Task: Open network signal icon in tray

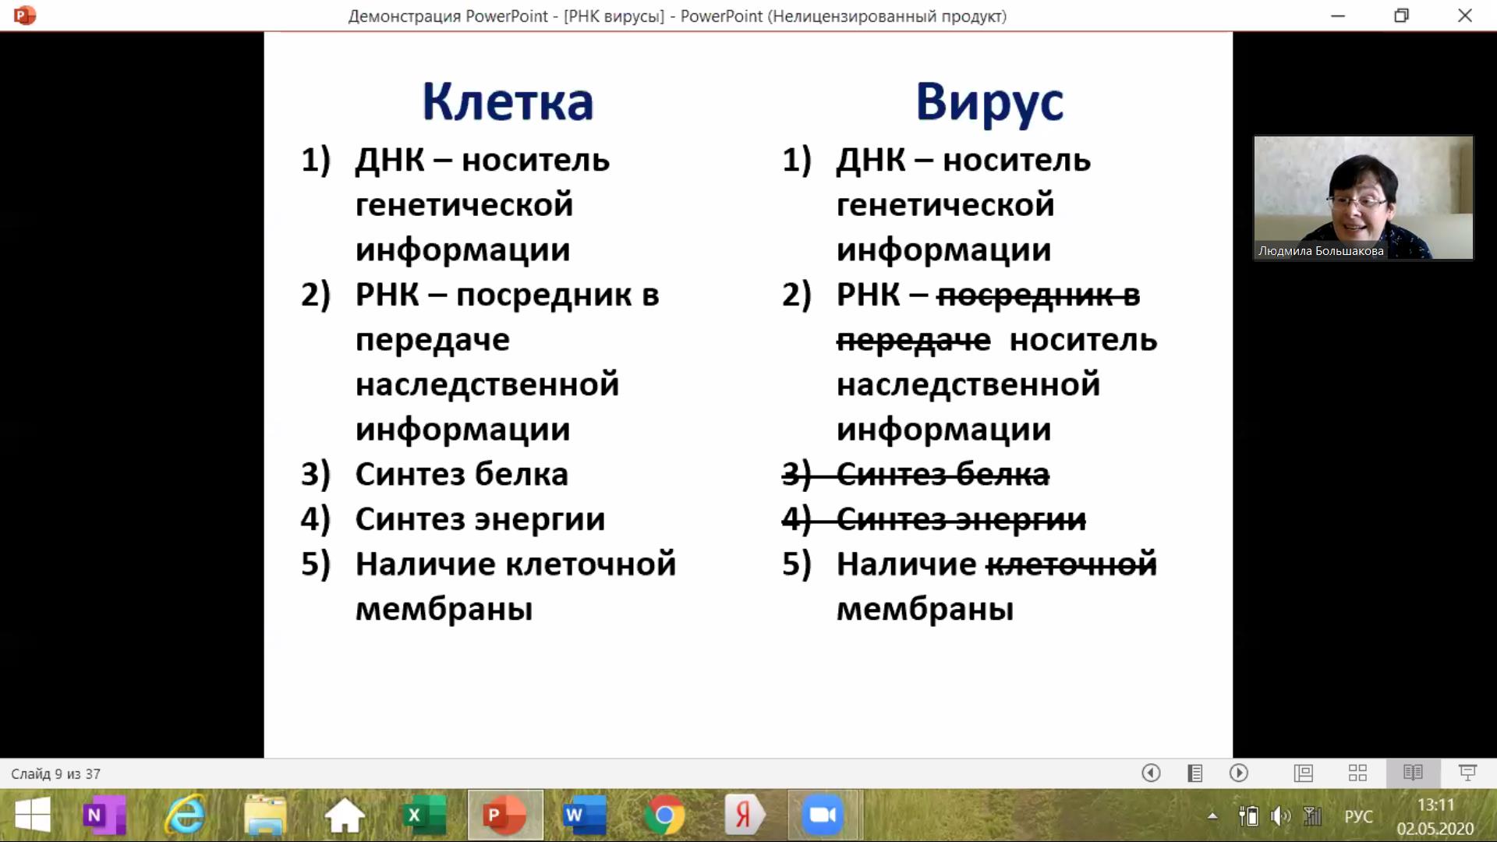Action: click(x=1313, y=816)
